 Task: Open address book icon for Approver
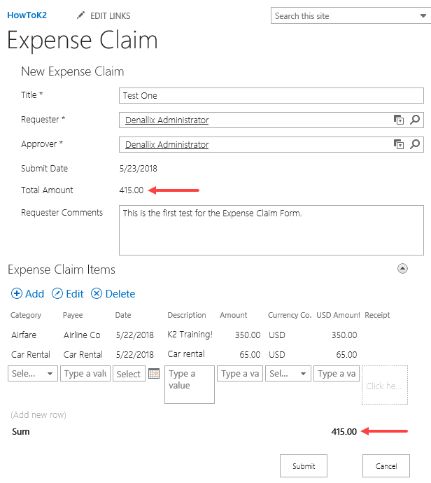(x=399, y=144)
